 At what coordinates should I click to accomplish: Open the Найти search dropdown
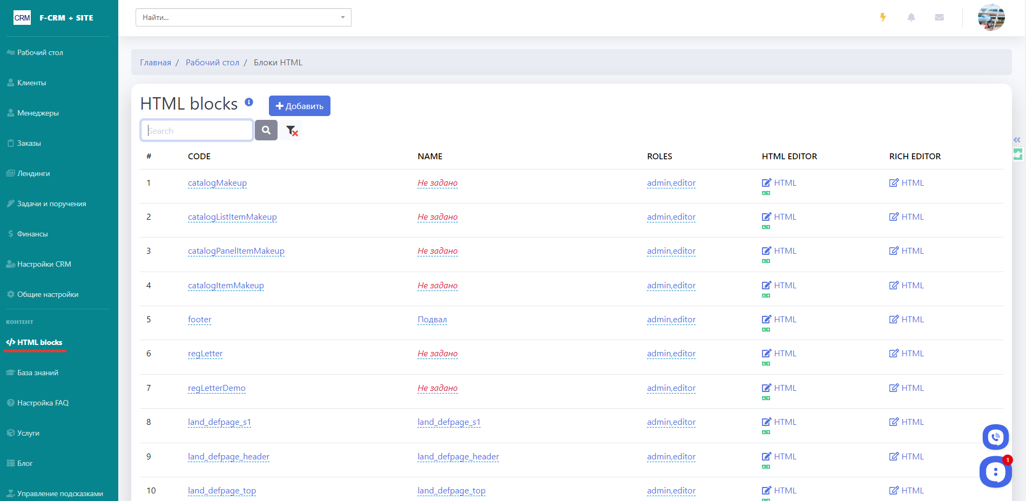(x=243, y=17)
